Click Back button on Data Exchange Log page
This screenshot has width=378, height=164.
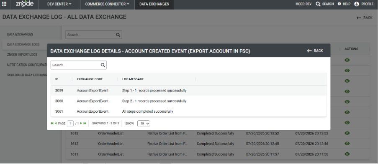tap(365, 18)
